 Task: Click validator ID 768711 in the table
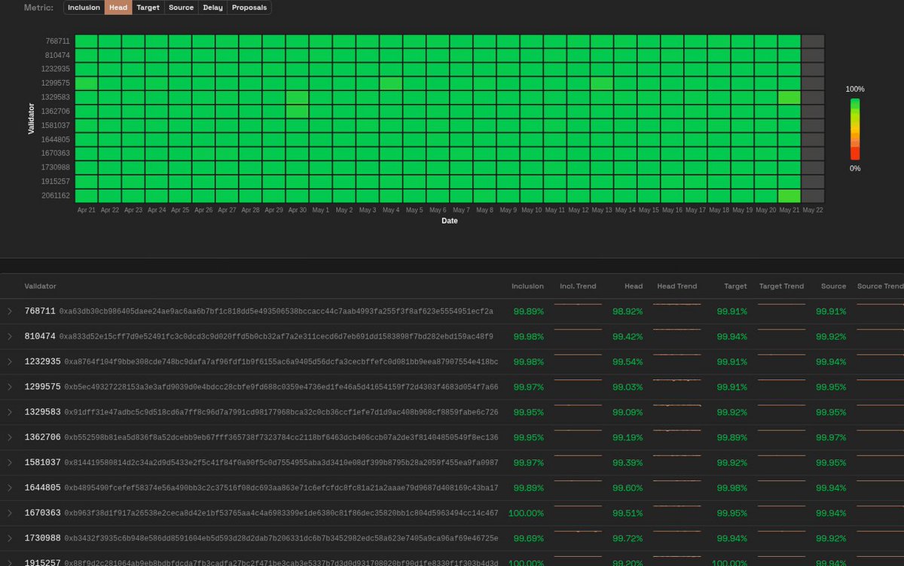click(x=40, y=311)
